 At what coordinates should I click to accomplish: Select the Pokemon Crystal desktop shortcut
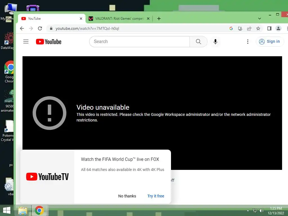coord(7,131)
